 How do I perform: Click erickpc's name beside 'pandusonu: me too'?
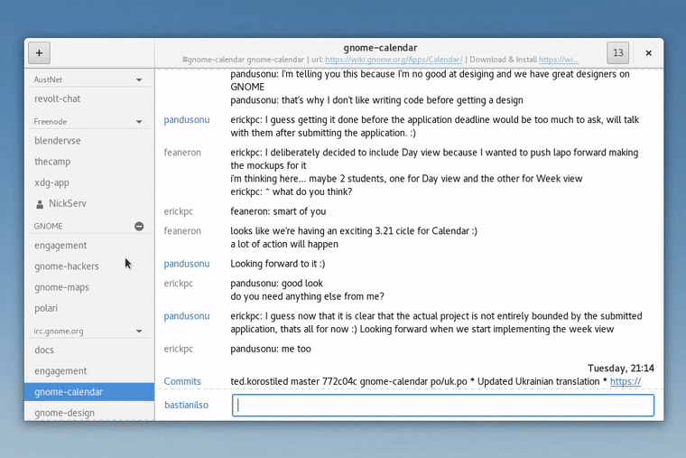point(179,349)
